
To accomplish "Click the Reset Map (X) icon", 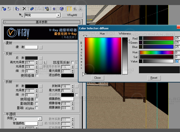I will pos(24,9).
